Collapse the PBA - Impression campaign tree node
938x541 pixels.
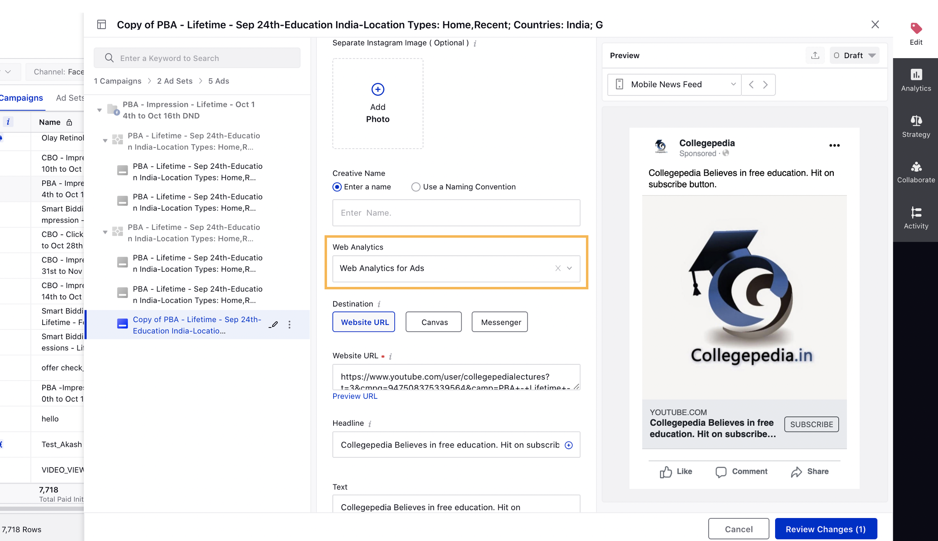point(99,110)
